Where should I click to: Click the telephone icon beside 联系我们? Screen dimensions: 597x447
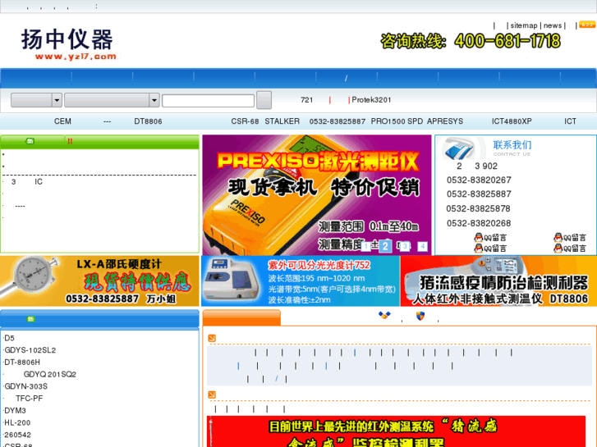point(460,148)
